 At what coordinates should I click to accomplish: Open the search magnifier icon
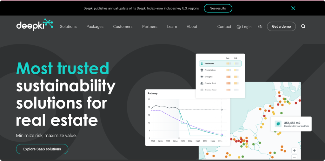[x=303, y=26]
